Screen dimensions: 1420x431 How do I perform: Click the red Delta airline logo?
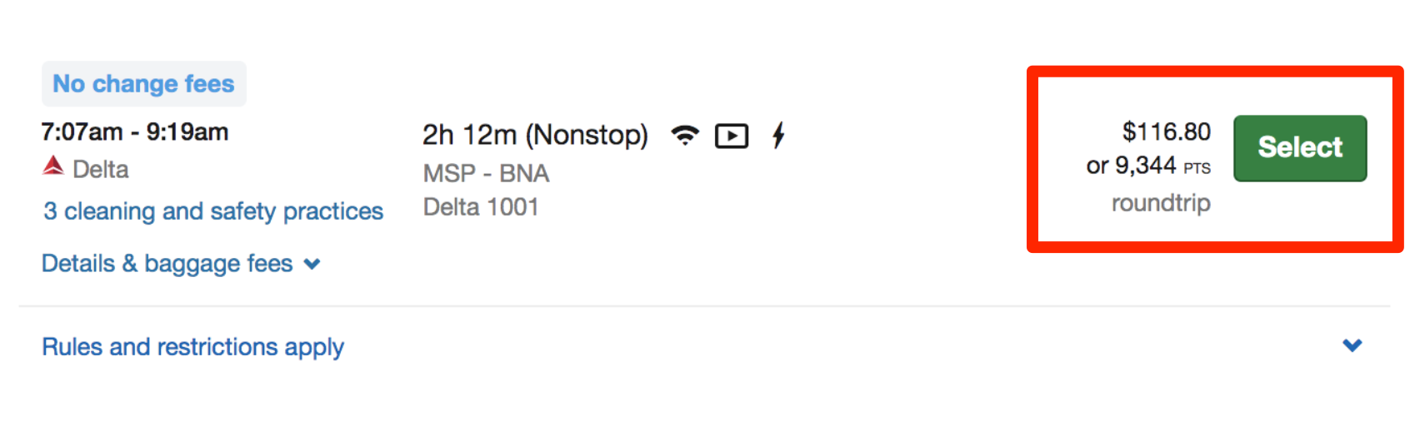coord(53,166)
